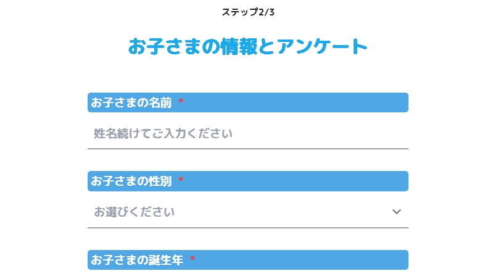Click the お選びください placeholder text

(x=135, y=212)
